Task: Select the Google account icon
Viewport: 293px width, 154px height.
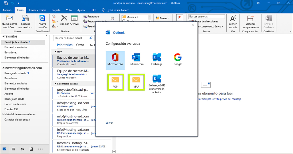Action: point(178,59)
